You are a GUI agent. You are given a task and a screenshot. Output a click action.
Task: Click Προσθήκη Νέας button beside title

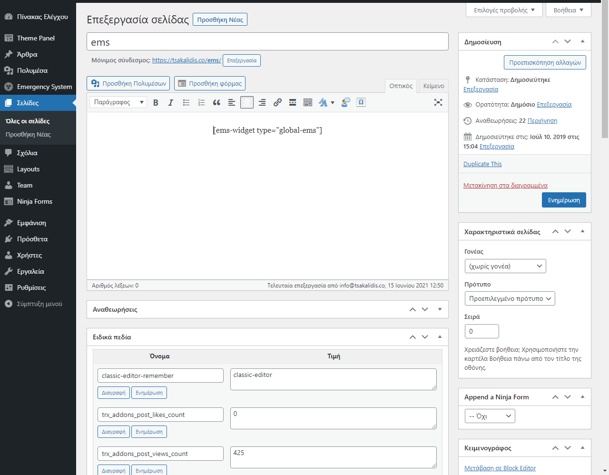coord(220,20)
